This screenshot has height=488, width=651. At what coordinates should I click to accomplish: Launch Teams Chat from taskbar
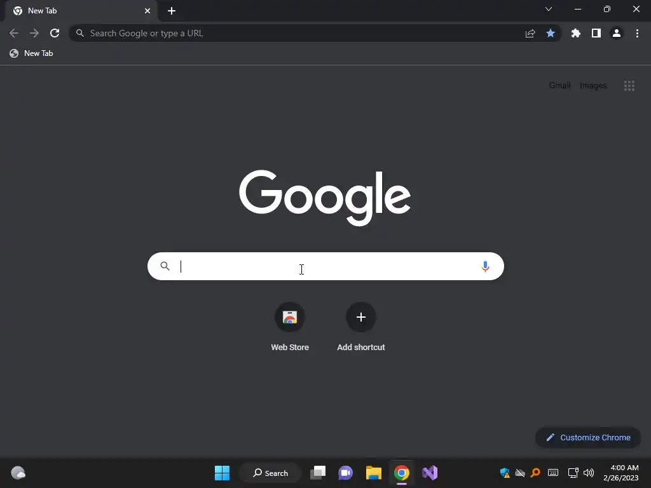(345, 473)
